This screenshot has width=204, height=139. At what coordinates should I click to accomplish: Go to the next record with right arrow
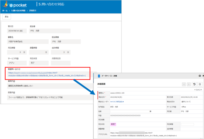(189, 84)
